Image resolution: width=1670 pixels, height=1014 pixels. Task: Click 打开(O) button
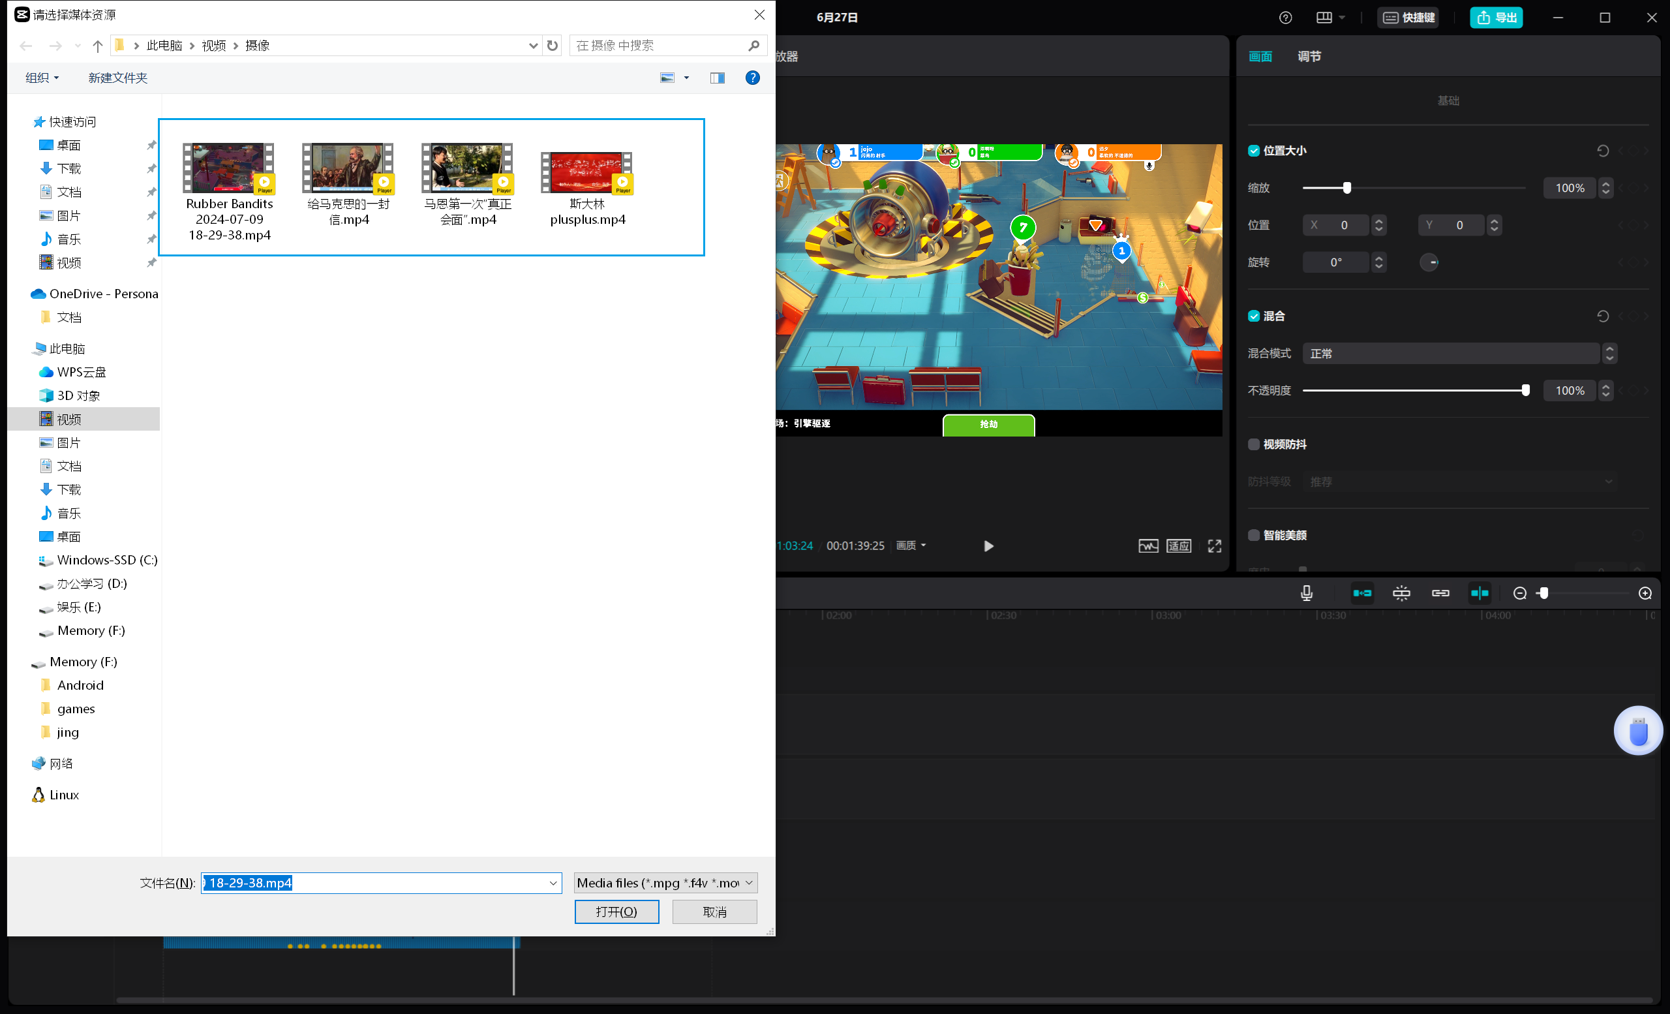(616, 912)
